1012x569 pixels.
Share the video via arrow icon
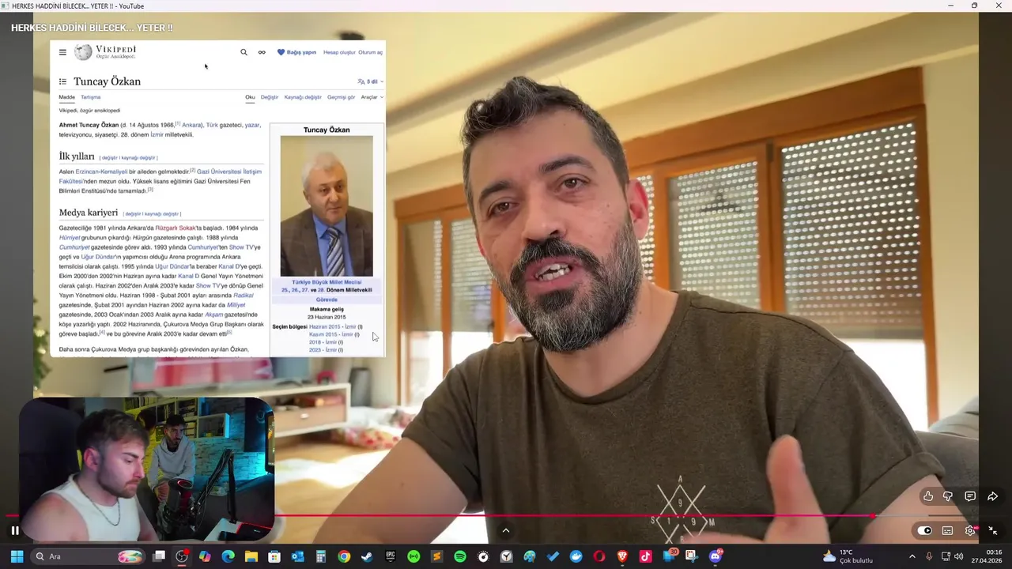[992, 496]
